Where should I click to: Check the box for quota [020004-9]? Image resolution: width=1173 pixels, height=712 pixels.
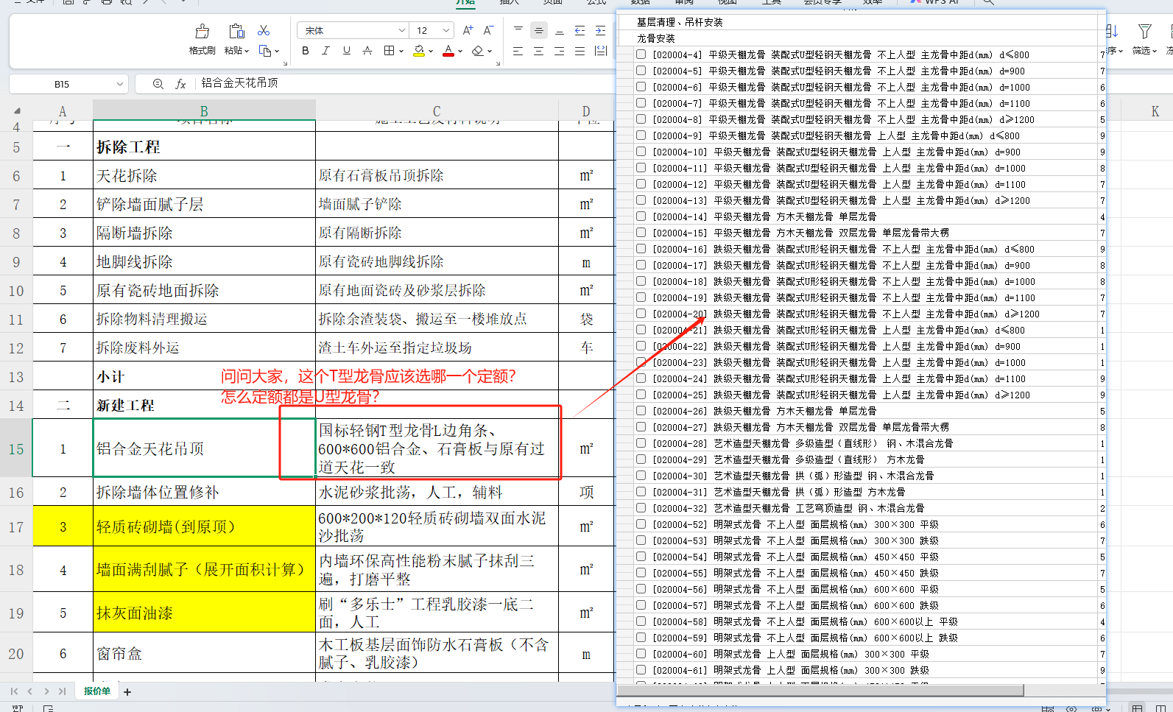coord(641,135)
